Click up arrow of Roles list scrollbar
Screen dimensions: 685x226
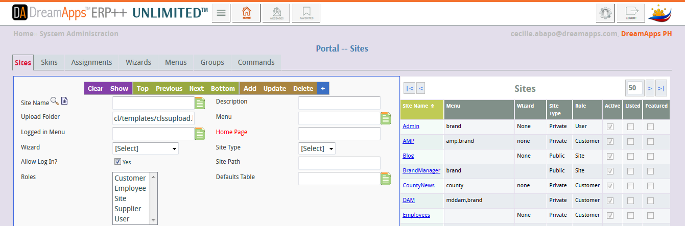pyautogui.click(x=153, y=177)
